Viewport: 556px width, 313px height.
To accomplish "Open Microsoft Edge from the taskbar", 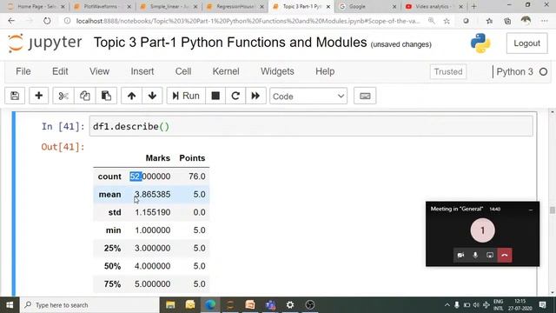I will (x=210, y=305).
